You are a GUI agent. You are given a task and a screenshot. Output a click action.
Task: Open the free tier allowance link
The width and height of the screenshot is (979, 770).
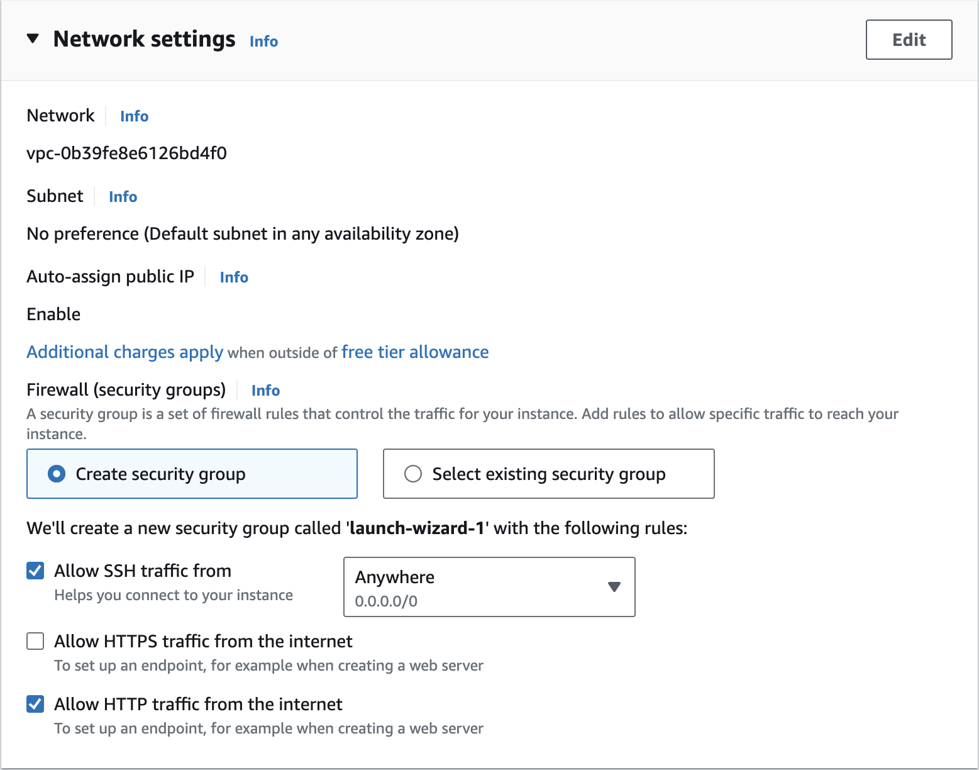point(415,352)
